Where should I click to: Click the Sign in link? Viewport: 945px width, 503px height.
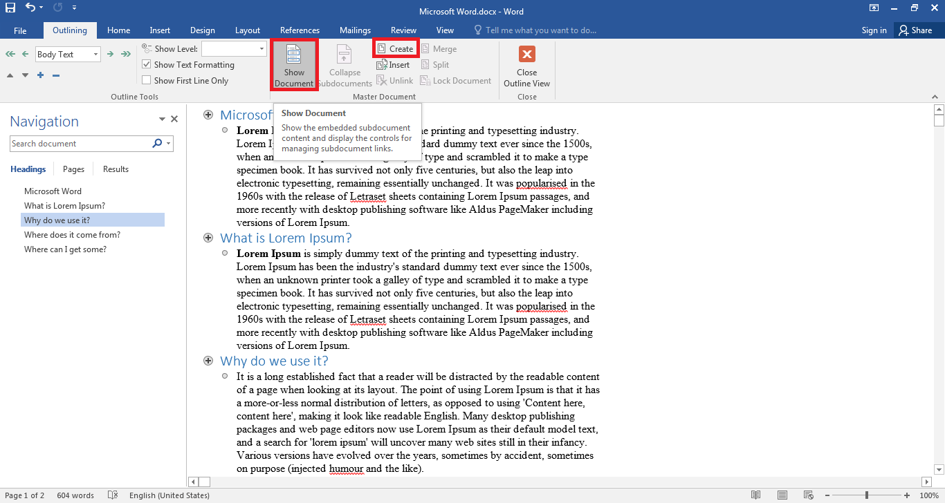click(x=873, y=30)
